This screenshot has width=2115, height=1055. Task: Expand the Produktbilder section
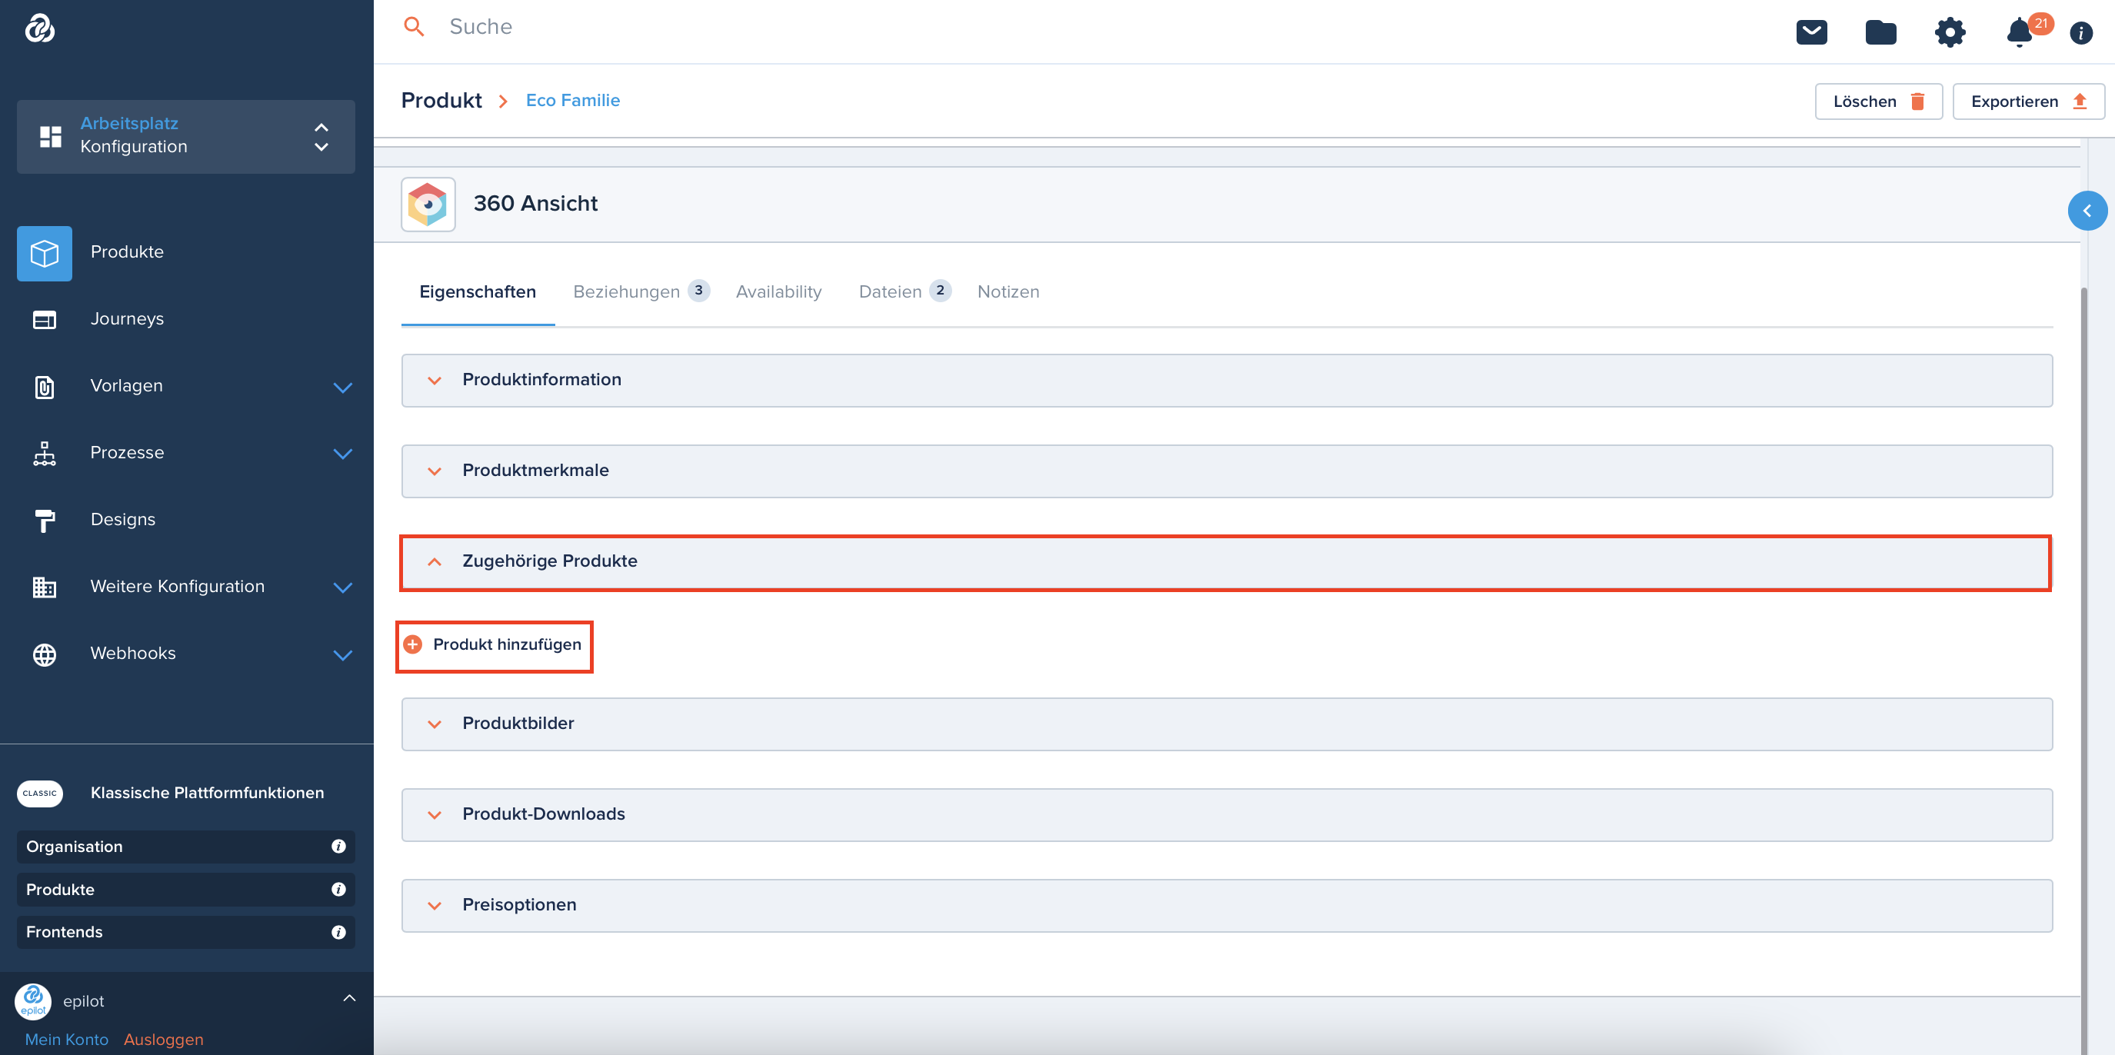1227,724
